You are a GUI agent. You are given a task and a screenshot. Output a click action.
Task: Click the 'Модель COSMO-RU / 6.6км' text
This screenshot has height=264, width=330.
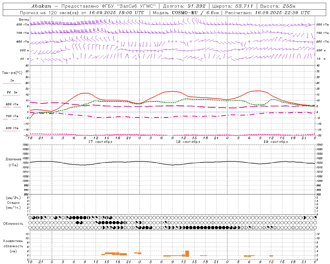186,13
